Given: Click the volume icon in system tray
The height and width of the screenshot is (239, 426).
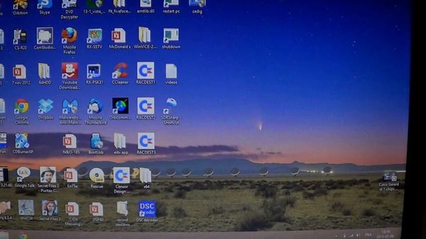Looking at the screenshot, I should coord(358,236).
